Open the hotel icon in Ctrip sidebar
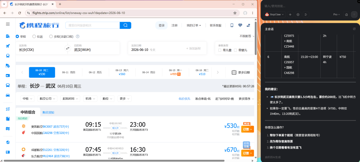Viewport: 360px width, 162px height. [8, 36]
